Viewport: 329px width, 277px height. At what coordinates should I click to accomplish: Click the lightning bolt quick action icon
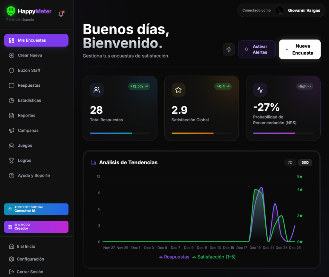point(229,49)
